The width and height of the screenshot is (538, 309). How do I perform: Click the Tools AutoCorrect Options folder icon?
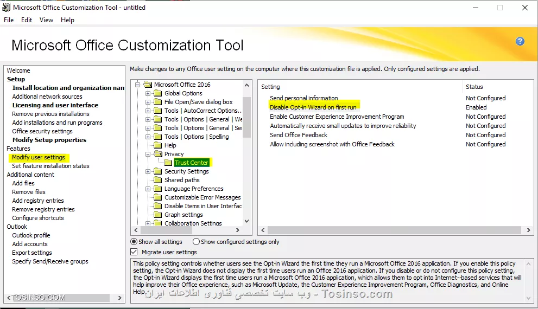coord(158,111)
